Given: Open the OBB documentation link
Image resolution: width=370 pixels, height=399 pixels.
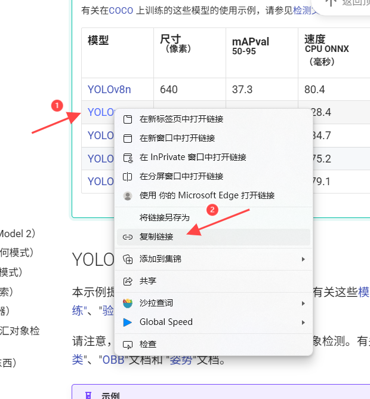Looking at the screenshot, I should click(x=113, y=360).
